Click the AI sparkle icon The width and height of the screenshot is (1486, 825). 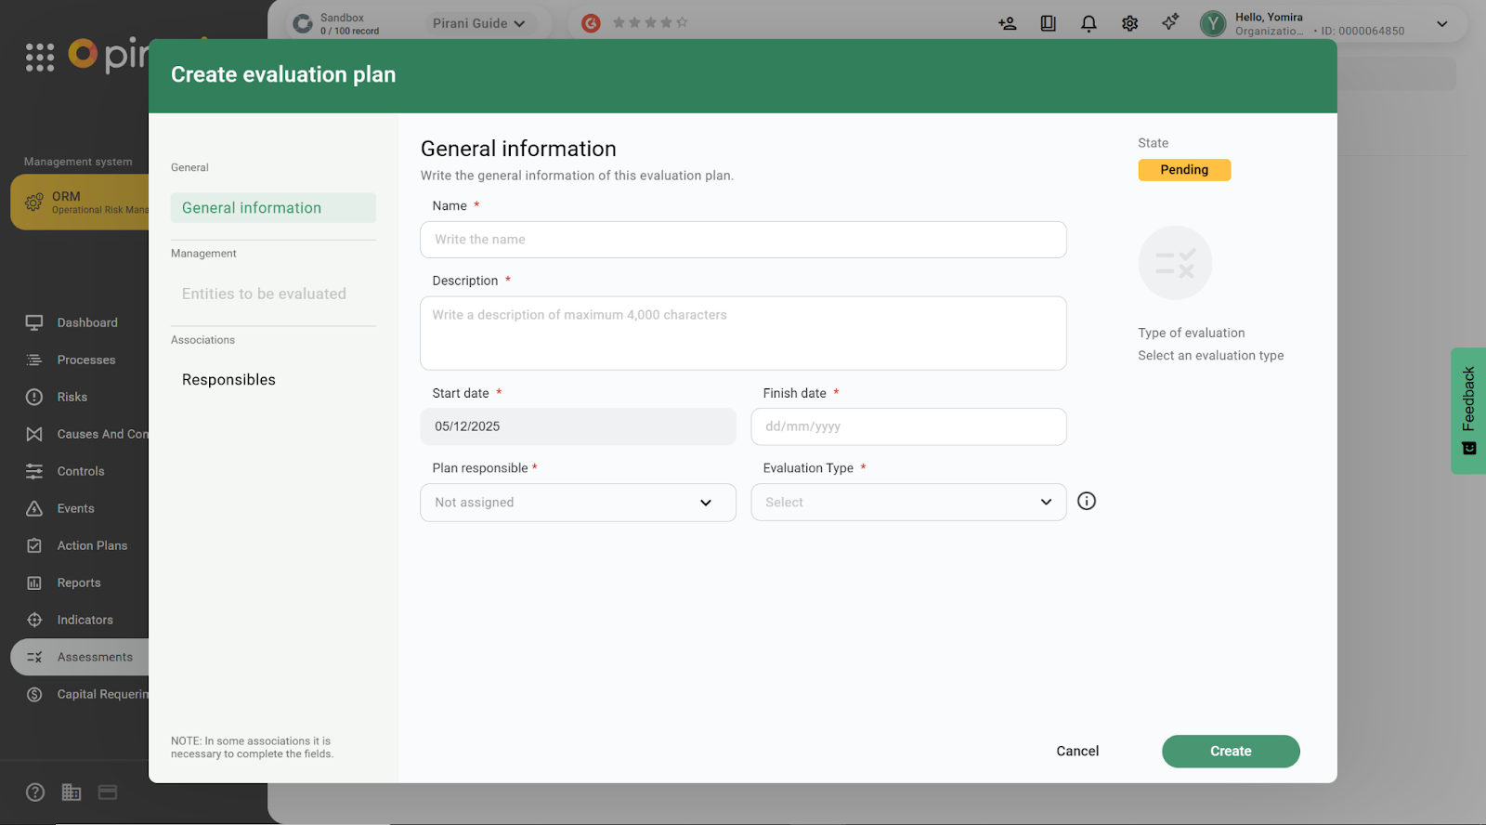(1170, 22)
